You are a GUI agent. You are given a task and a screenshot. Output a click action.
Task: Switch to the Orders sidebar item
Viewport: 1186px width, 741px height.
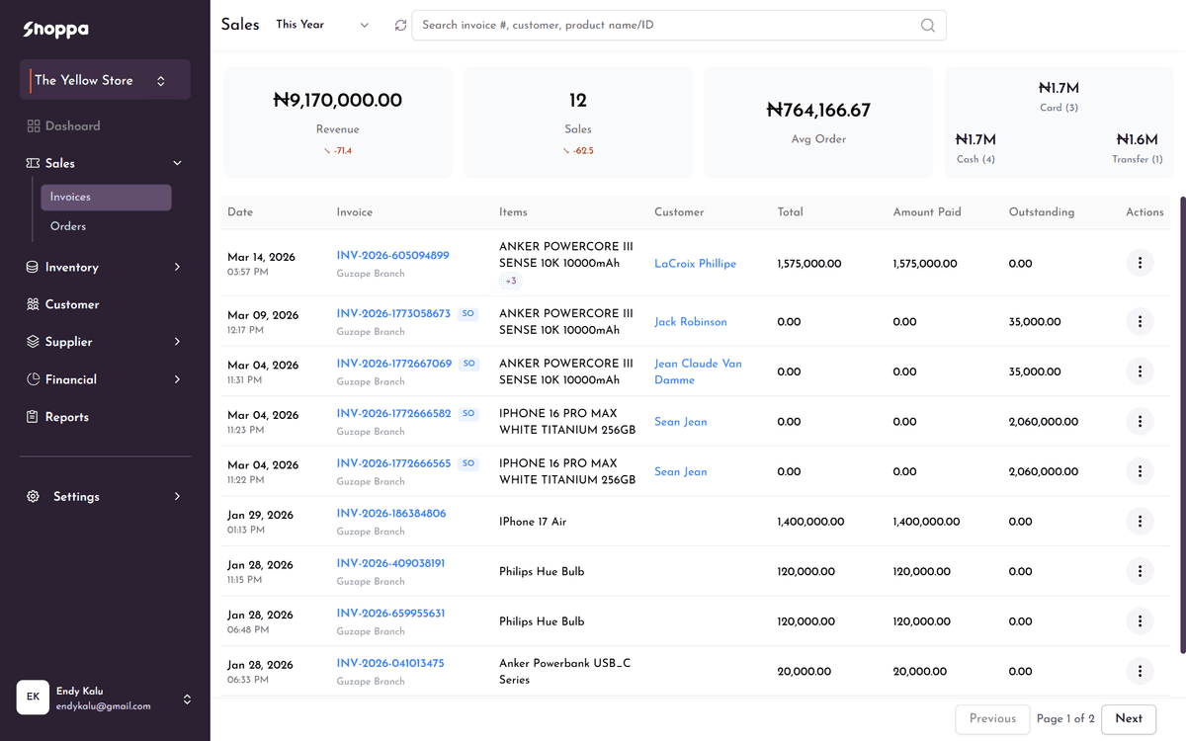coord(67,225)
